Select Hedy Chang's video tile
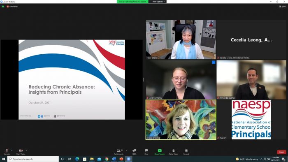Viewport: 288px width, 162px height. (x=181, y=39)
